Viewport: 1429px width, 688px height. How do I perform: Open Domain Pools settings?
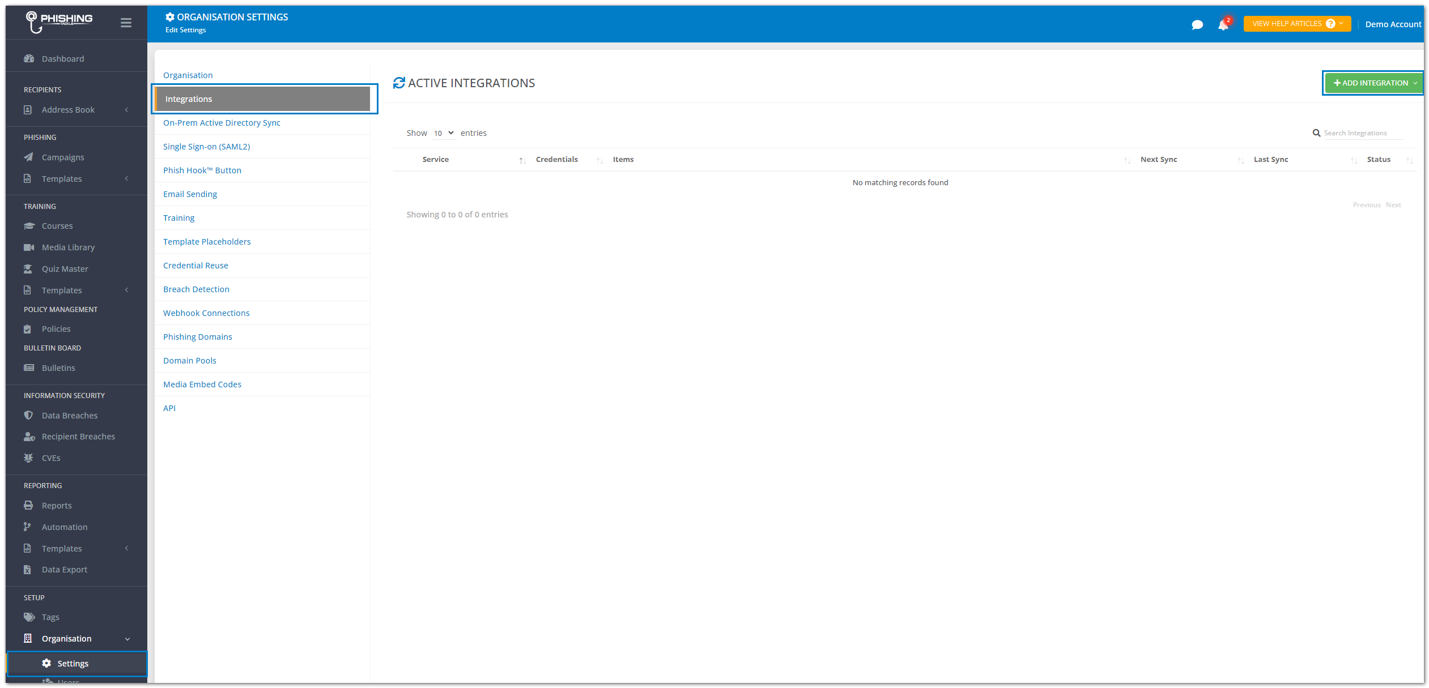click(190, 361)
